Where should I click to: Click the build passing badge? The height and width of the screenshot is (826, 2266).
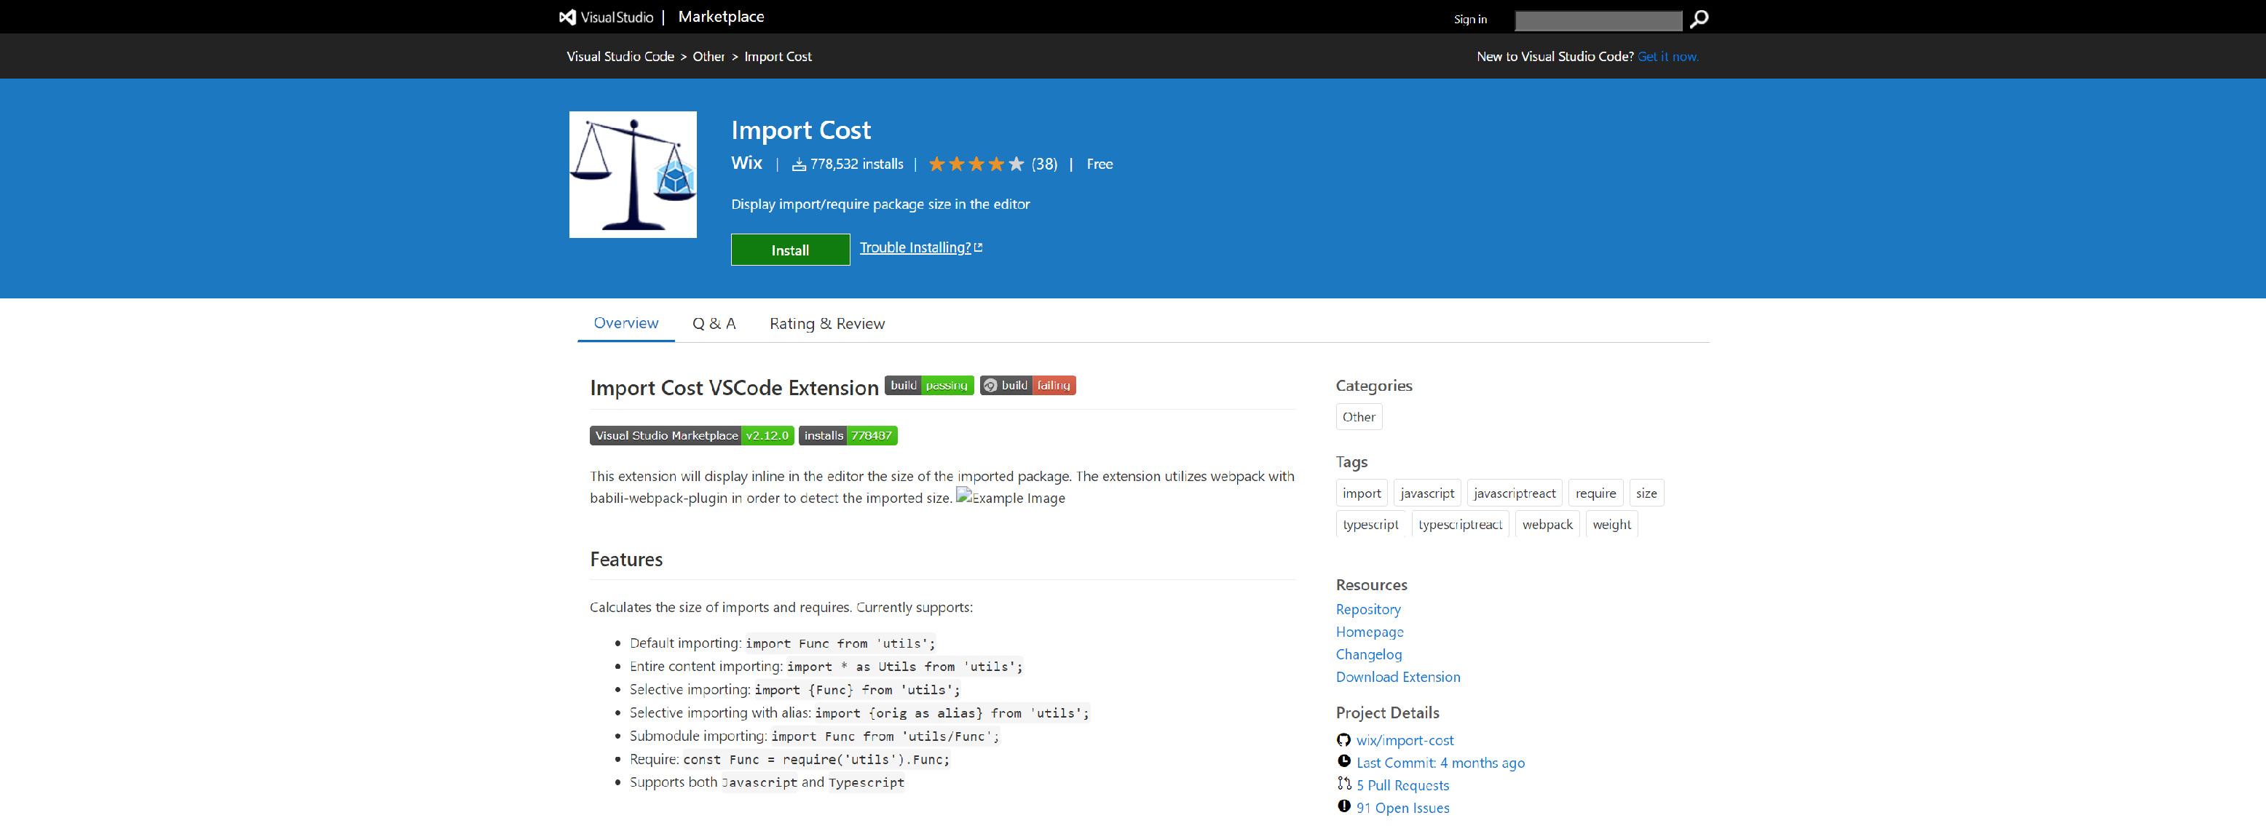coord(929,385)
